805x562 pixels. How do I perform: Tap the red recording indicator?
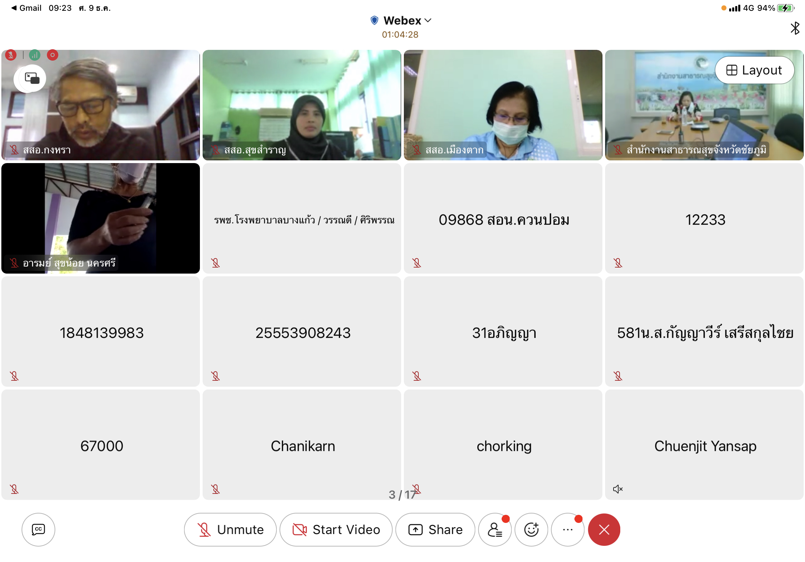coord(53,55)
